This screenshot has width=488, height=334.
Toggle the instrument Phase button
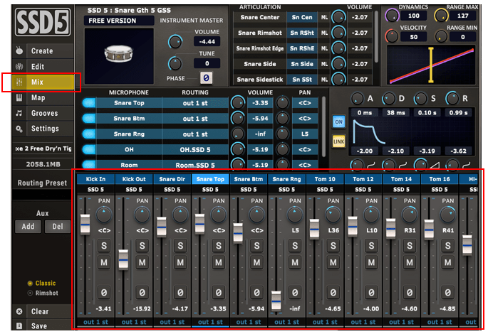click(x=206, y=78)
